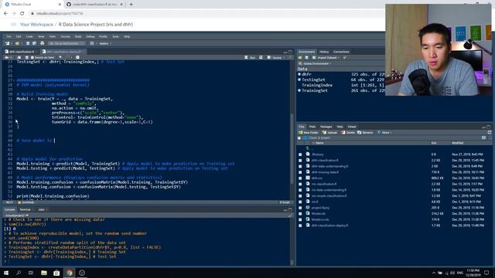Click the New Folder button
This screenshot has width=495, height=278.
pos(309,133)
